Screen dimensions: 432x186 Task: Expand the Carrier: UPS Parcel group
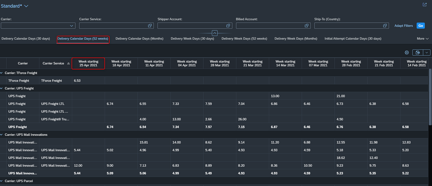2,181
